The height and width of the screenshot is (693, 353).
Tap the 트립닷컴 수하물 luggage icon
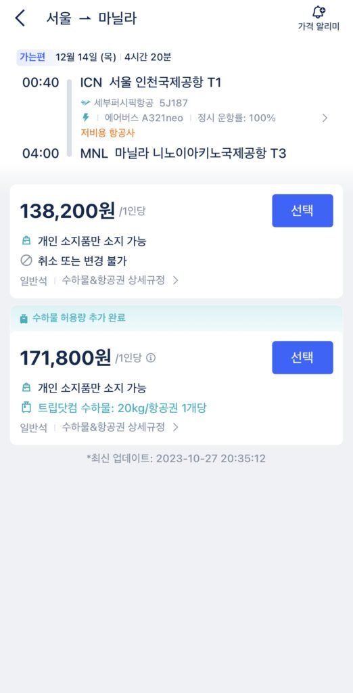(x=26, y=407)
